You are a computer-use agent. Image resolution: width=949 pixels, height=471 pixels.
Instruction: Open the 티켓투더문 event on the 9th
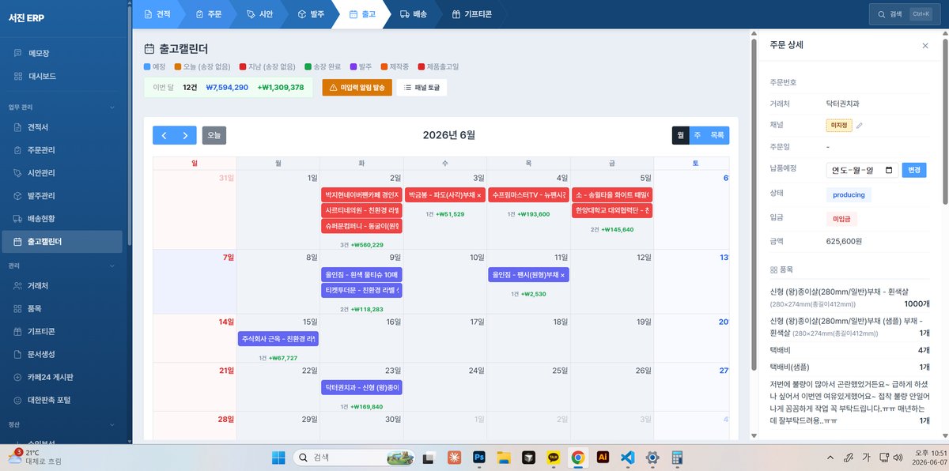click(363, 291)
